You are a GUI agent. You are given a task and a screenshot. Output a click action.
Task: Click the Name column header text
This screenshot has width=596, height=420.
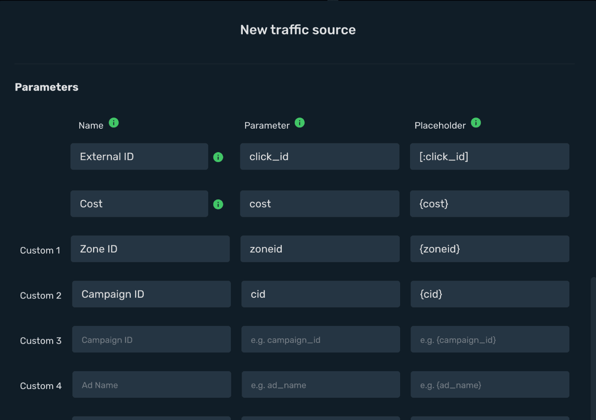pos(91,125)
